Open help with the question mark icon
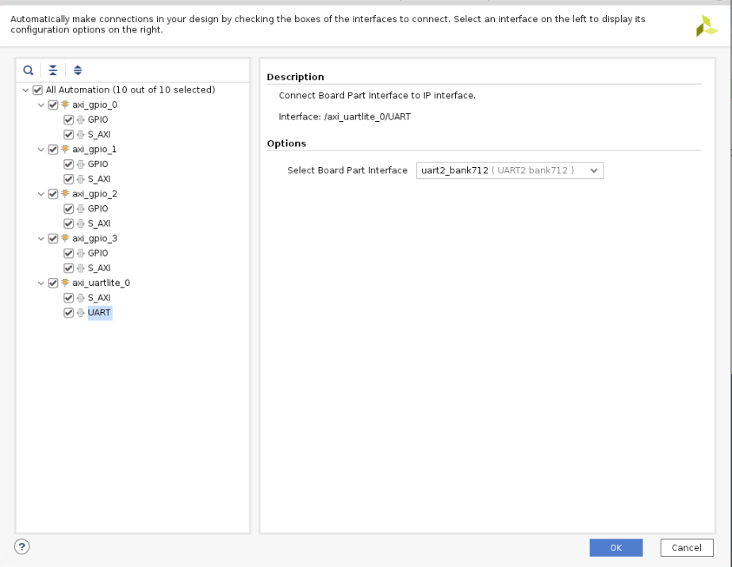This screenshot has width=732, height=567. pyautogui.click(x=22, y=546)
